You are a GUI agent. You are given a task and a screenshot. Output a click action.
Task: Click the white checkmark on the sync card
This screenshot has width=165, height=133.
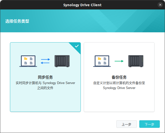tap(77, 46)
